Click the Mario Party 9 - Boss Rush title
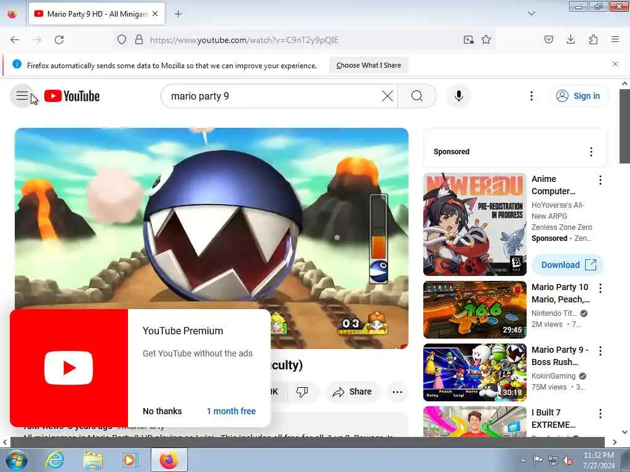Viewport: 630px width, 472px height. [560, 356]
